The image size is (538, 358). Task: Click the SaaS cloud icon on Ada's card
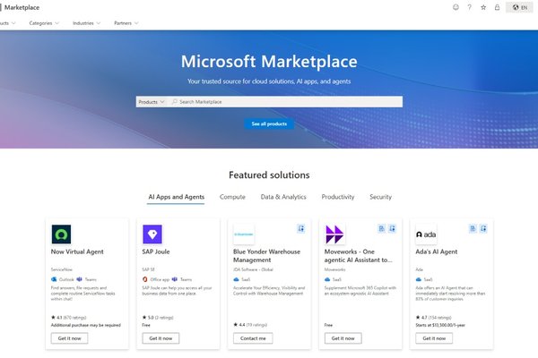click(x=418, y=279)
